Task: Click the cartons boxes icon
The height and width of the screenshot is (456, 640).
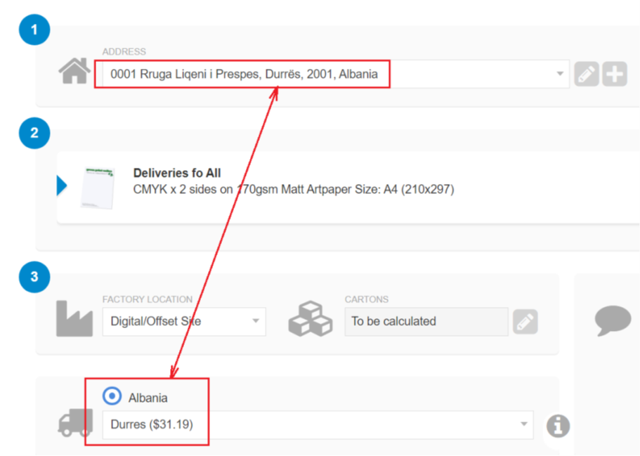Action: click(311, 319)
